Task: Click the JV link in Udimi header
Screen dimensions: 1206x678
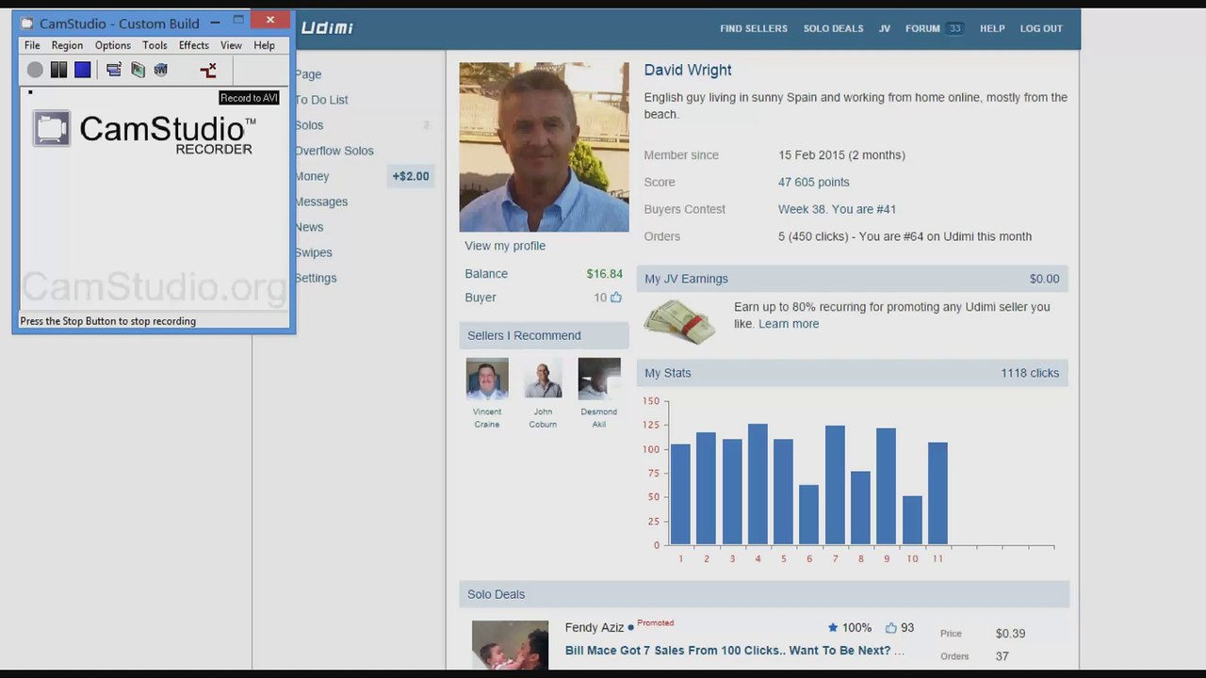Action: click(x=885, y=29)
